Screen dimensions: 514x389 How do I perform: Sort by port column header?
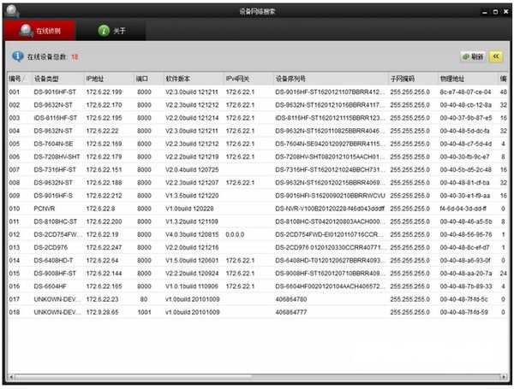pos(148,79)
